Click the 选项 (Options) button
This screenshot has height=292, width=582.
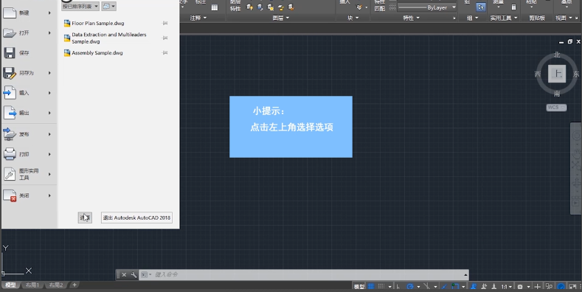(85, 218)
